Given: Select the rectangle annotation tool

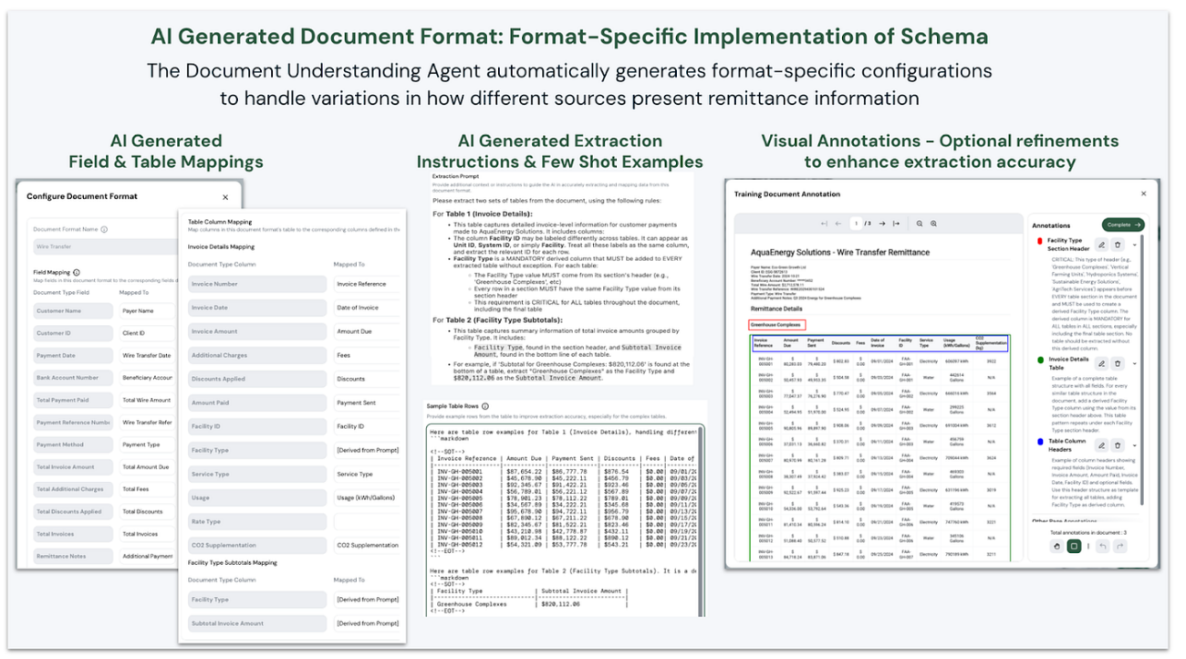Looking at the screenshot, I should tap(1074, 546).
